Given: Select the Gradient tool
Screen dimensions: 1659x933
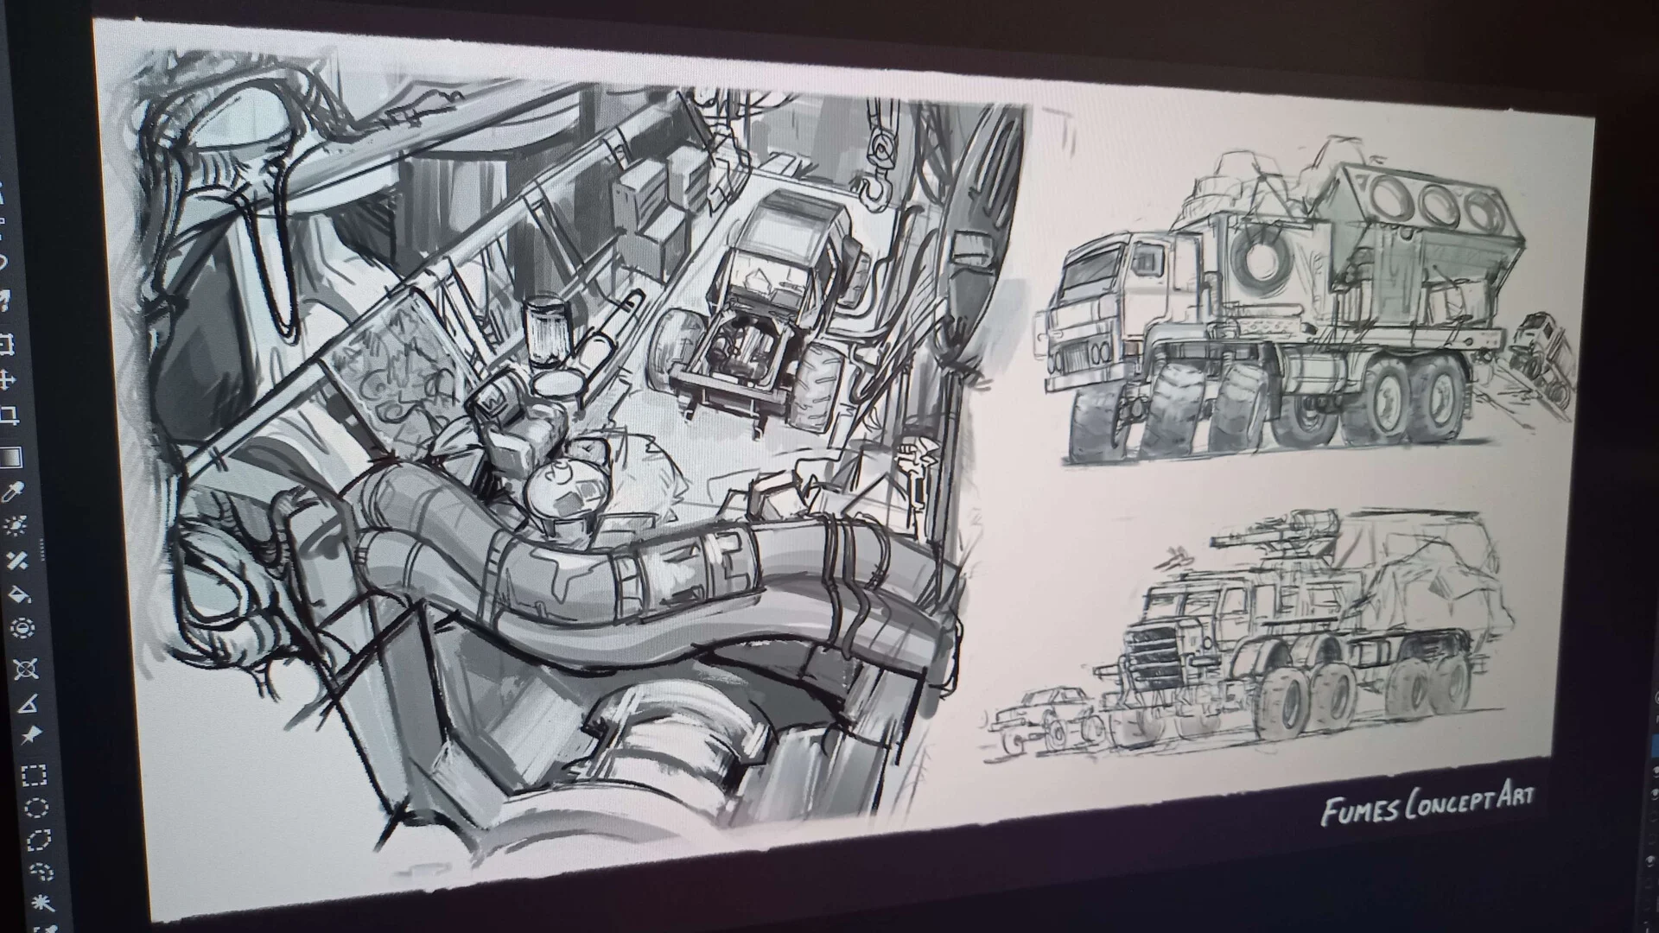Looking at the screenshot, I should tap(11, 456).
